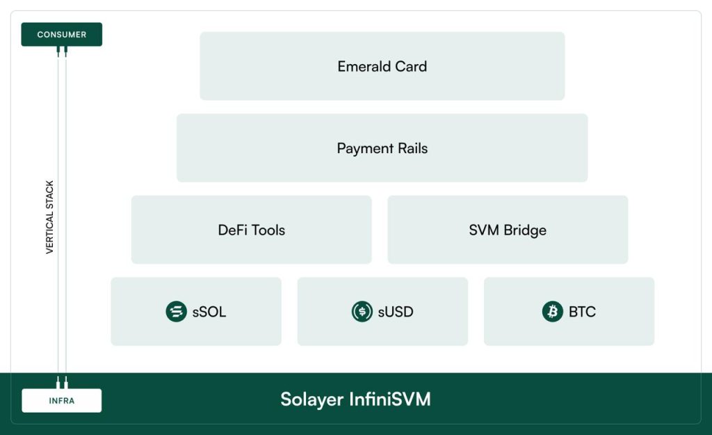Click the connector pins above INFRA
The image size is (712, 435).
coord(62,383)
